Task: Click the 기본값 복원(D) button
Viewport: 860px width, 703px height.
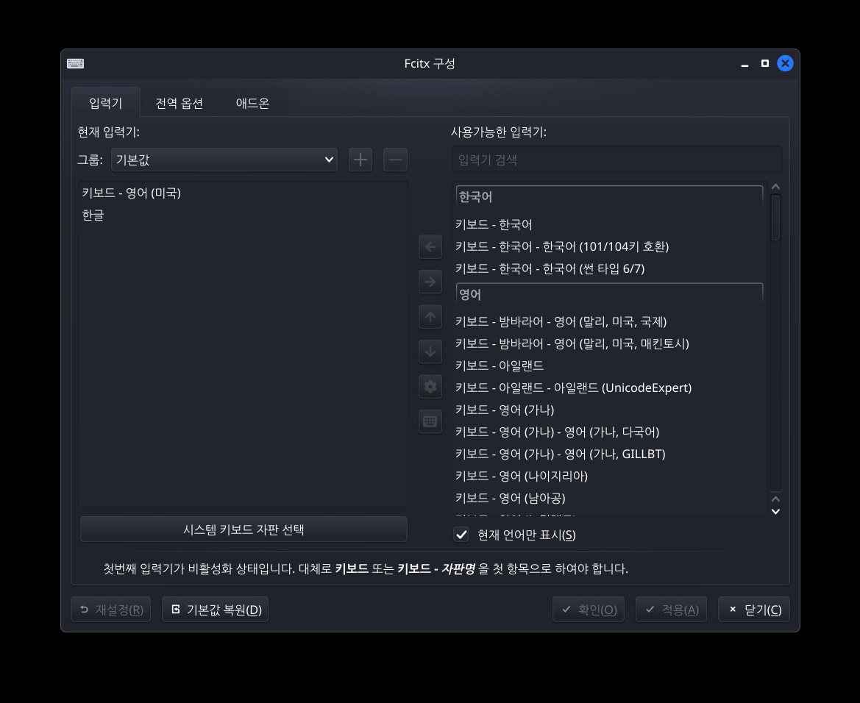Action: tap(215, 610)
